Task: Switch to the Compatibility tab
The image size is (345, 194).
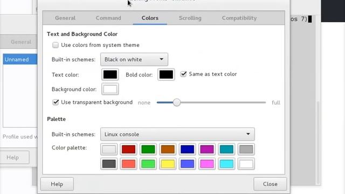Action: click(239, 18)
